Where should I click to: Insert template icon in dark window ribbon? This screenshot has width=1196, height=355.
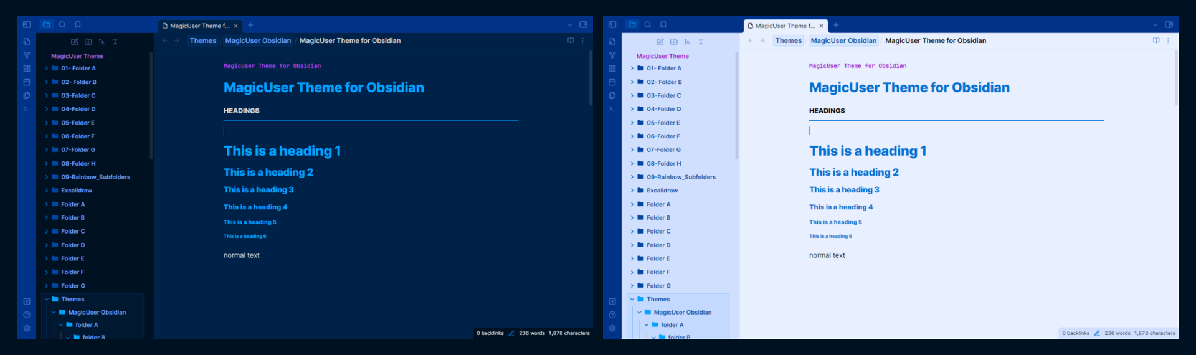(x=27, y=95)
